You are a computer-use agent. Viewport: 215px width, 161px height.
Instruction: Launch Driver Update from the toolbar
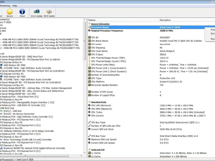click(37, 13)
